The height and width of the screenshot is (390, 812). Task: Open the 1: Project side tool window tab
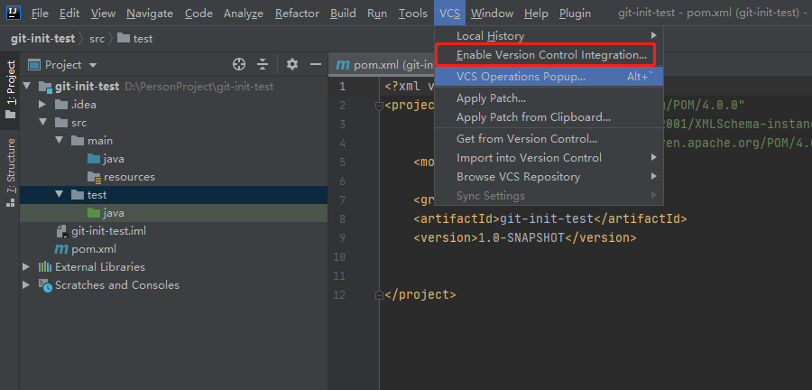click(10, 88)
